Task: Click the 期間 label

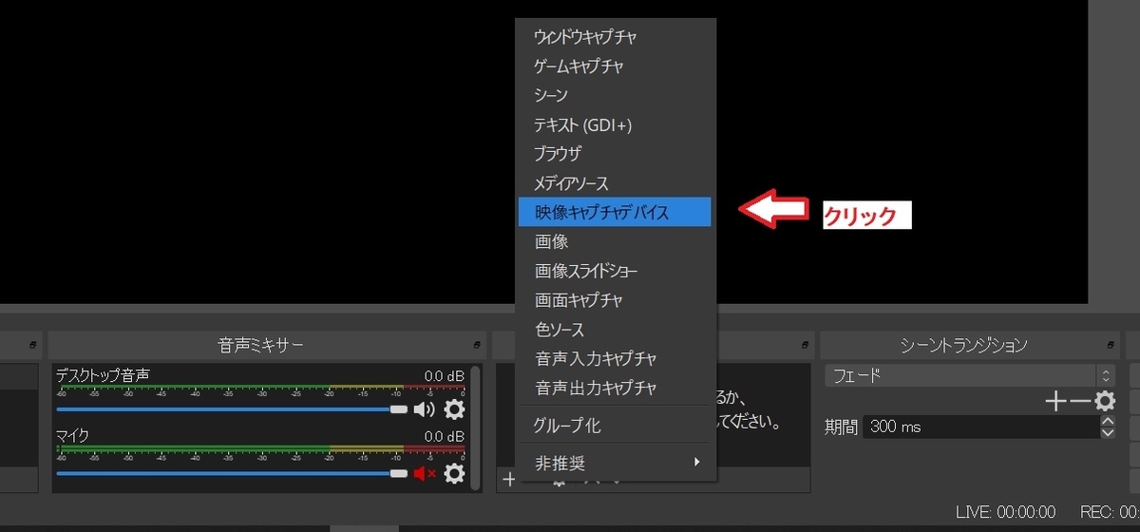Action: pyautogui.click(x=841, y=427)
